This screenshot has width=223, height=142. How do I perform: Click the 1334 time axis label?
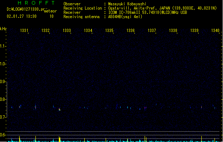point(88,30)
